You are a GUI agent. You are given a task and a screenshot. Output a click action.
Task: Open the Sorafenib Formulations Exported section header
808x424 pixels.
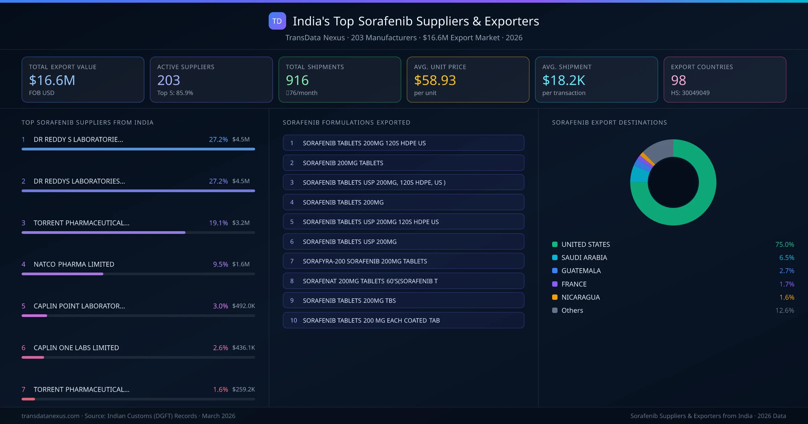[346, 122]
